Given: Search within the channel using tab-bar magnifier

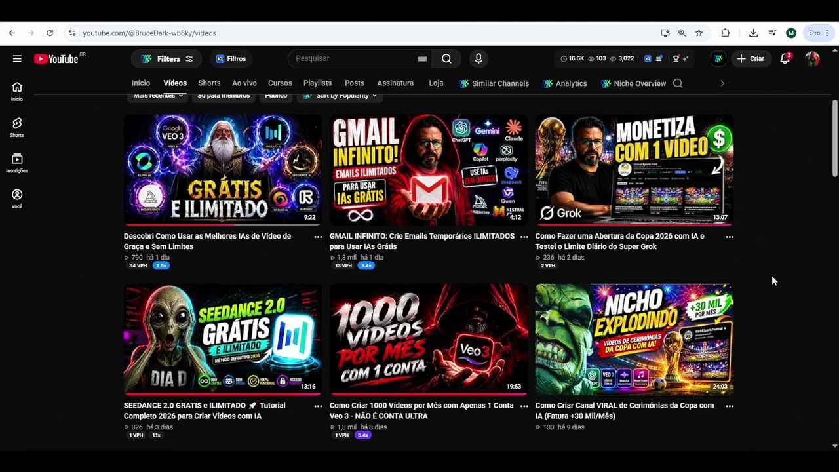Looking at the screenshot, I should pyautogui.click(x=678, y=83).
